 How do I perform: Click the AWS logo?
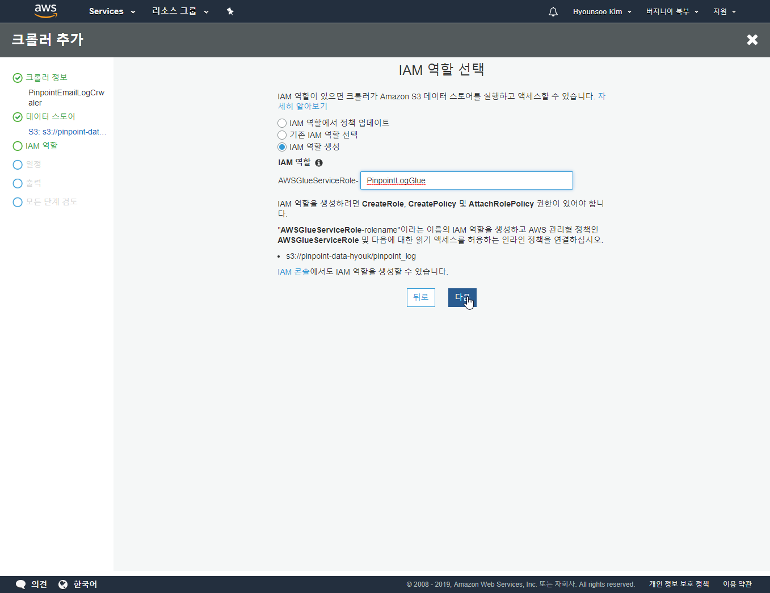pos(45,11)
